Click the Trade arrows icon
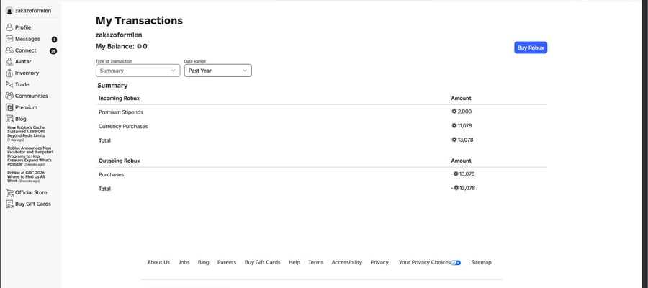This screenshot has height=288, width=648. (x=9, y=84)
